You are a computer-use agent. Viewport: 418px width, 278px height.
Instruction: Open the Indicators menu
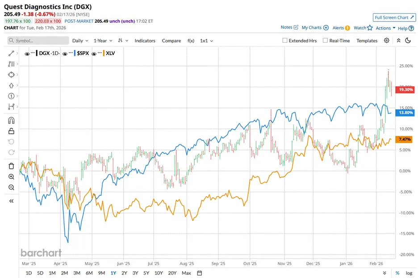pos(145,41)
